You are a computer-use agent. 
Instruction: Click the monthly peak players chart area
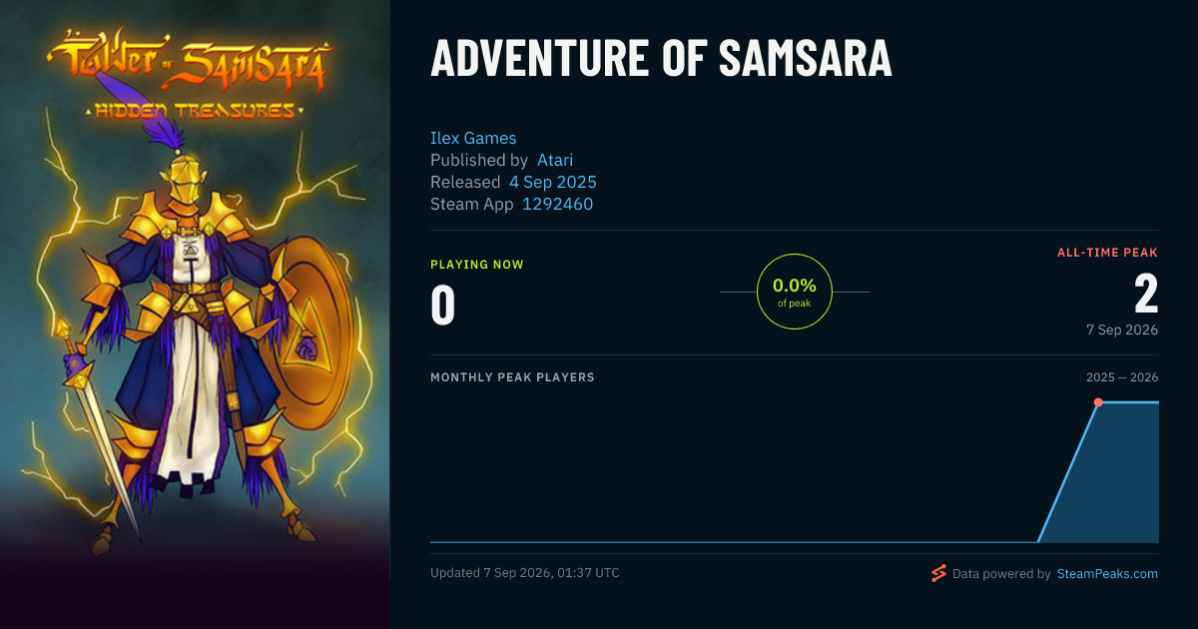[795, 469]
